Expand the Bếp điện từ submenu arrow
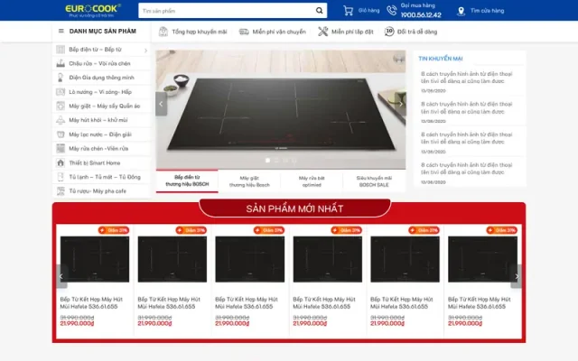 coord(146,51)
